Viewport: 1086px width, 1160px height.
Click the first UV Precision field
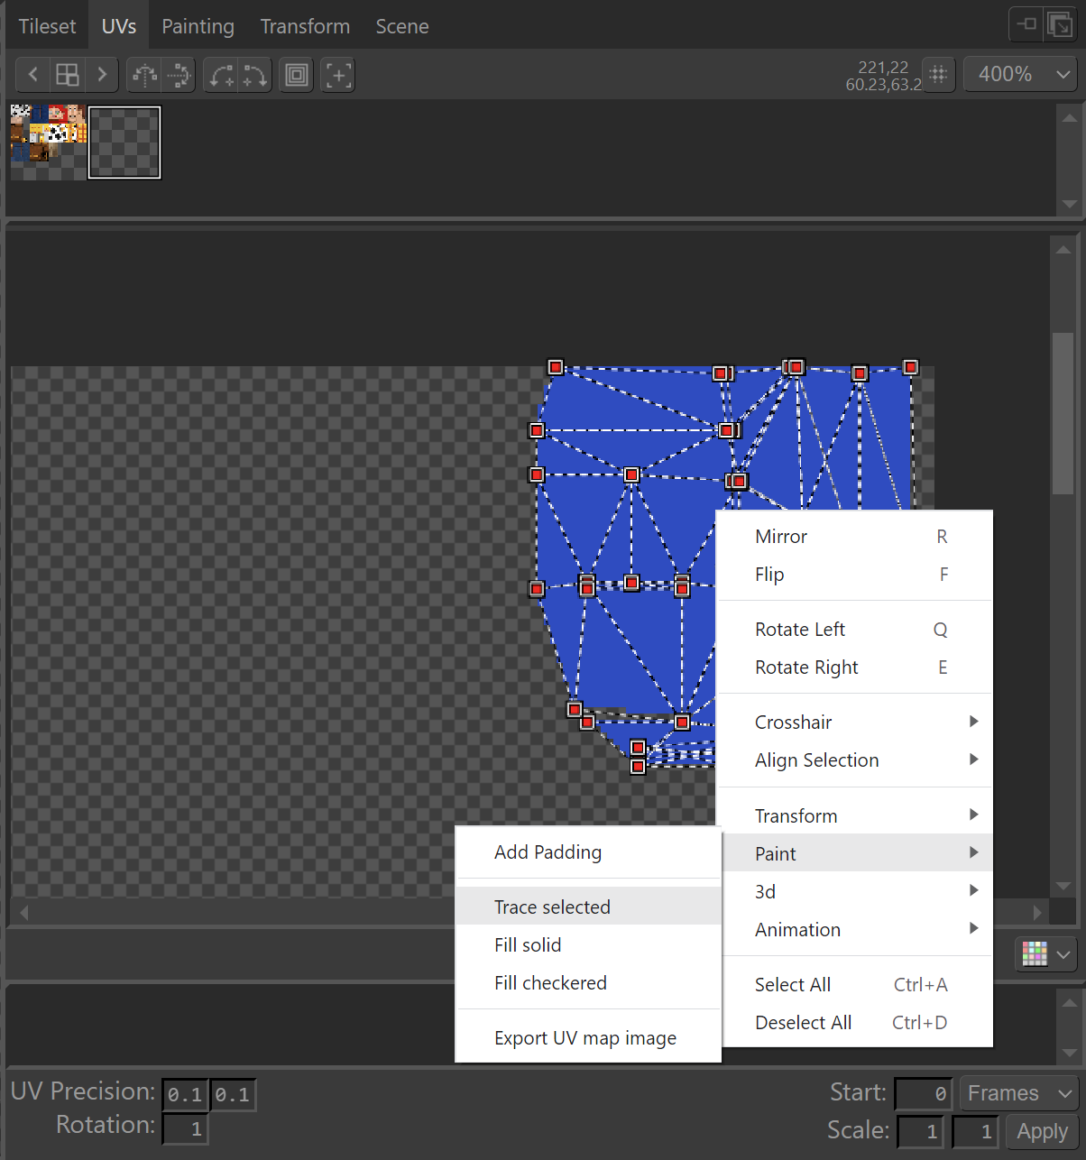point(185,1095)
